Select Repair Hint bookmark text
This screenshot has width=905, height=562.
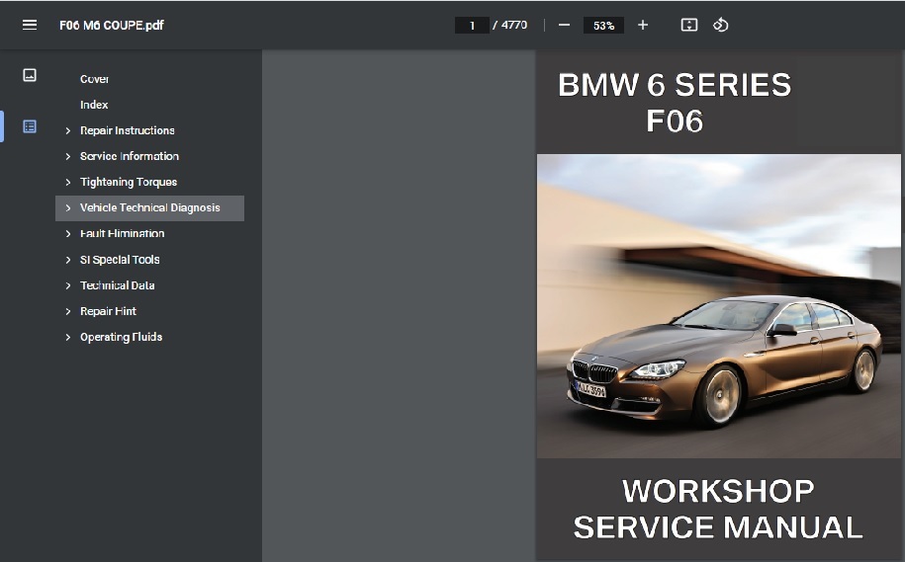[x=108, y=311]
